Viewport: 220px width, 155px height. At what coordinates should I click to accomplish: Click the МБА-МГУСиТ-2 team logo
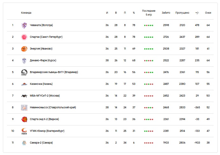(x=24, y=96)
